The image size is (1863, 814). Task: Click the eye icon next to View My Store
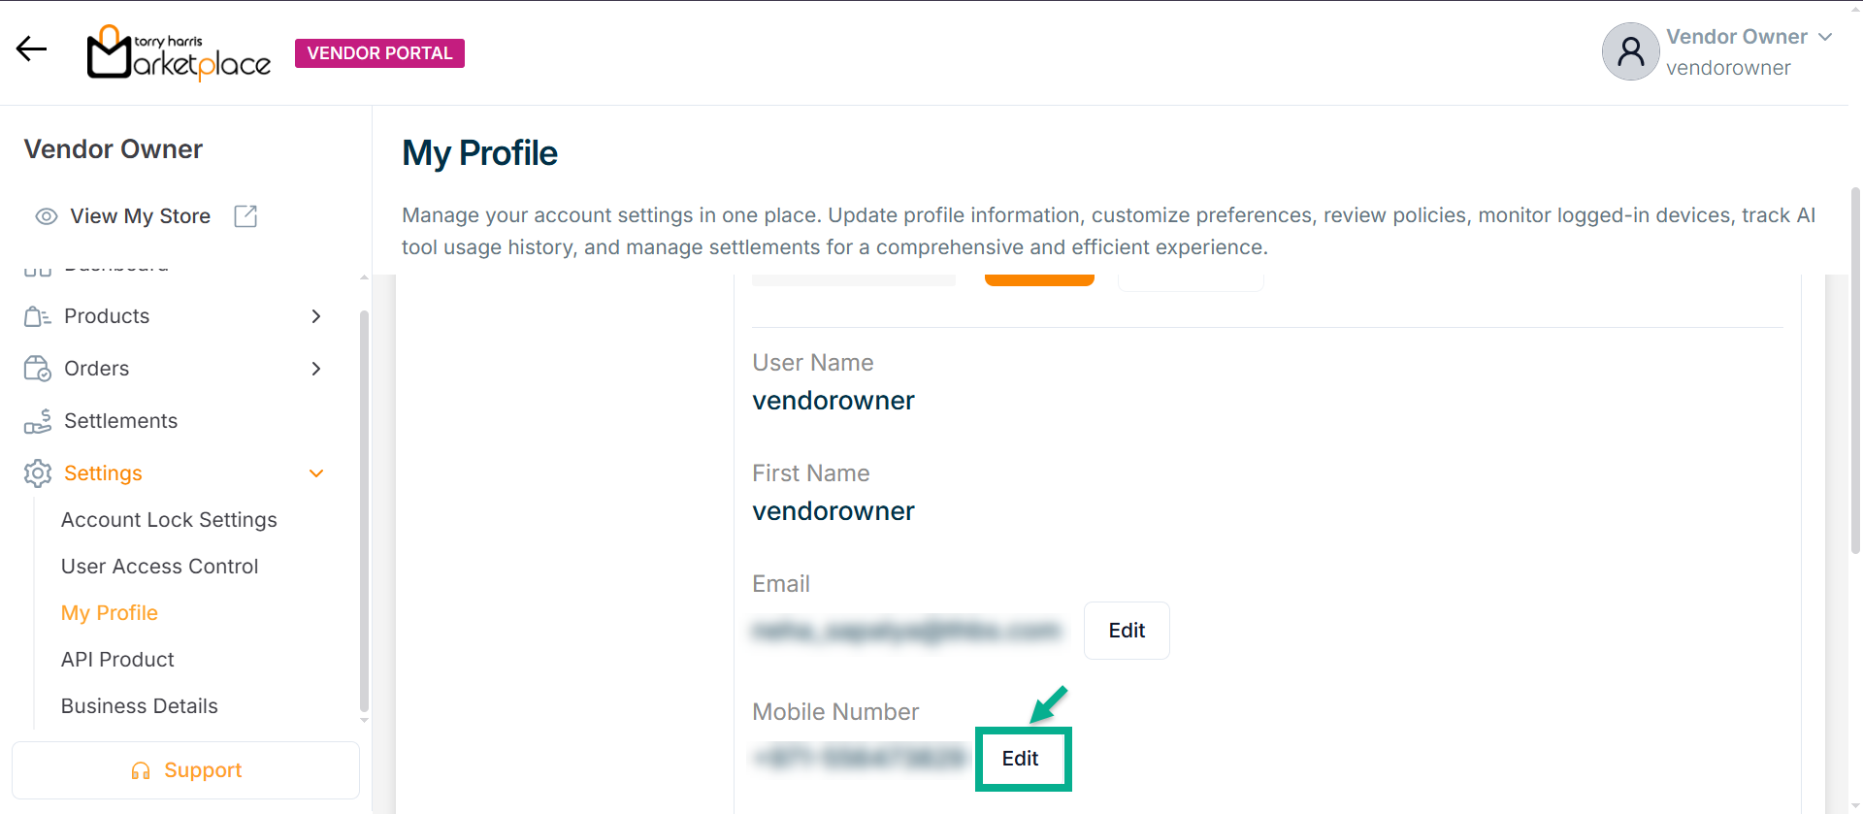pos(46,216)
